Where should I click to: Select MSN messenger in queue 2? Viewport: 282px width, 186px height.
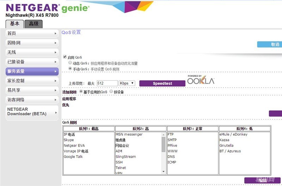(129, 134)
